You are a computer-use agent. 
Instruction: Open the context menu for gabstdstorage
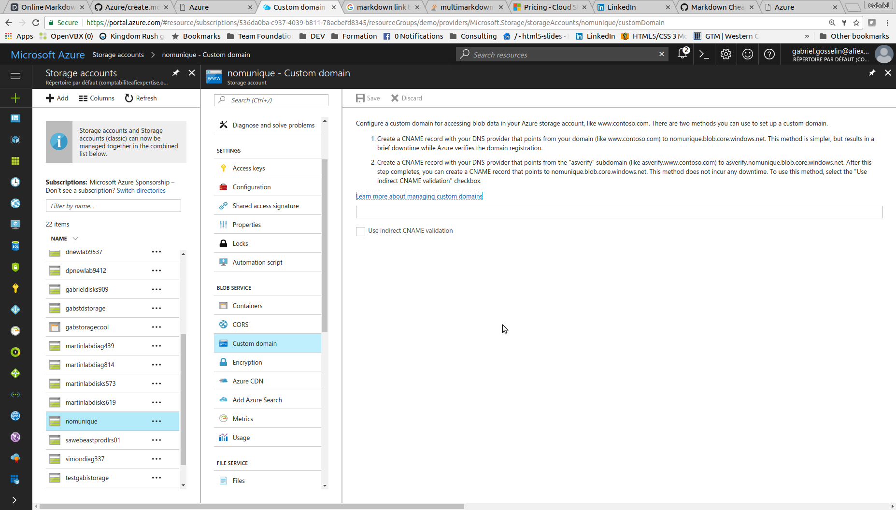(156, 308)
